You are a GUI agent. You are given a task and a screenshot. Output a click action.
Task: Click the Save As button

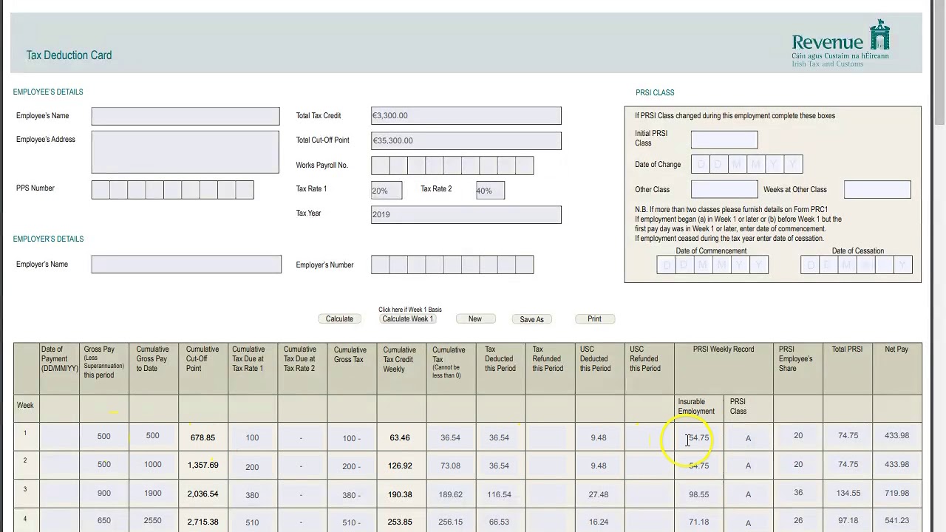point(531,319)
